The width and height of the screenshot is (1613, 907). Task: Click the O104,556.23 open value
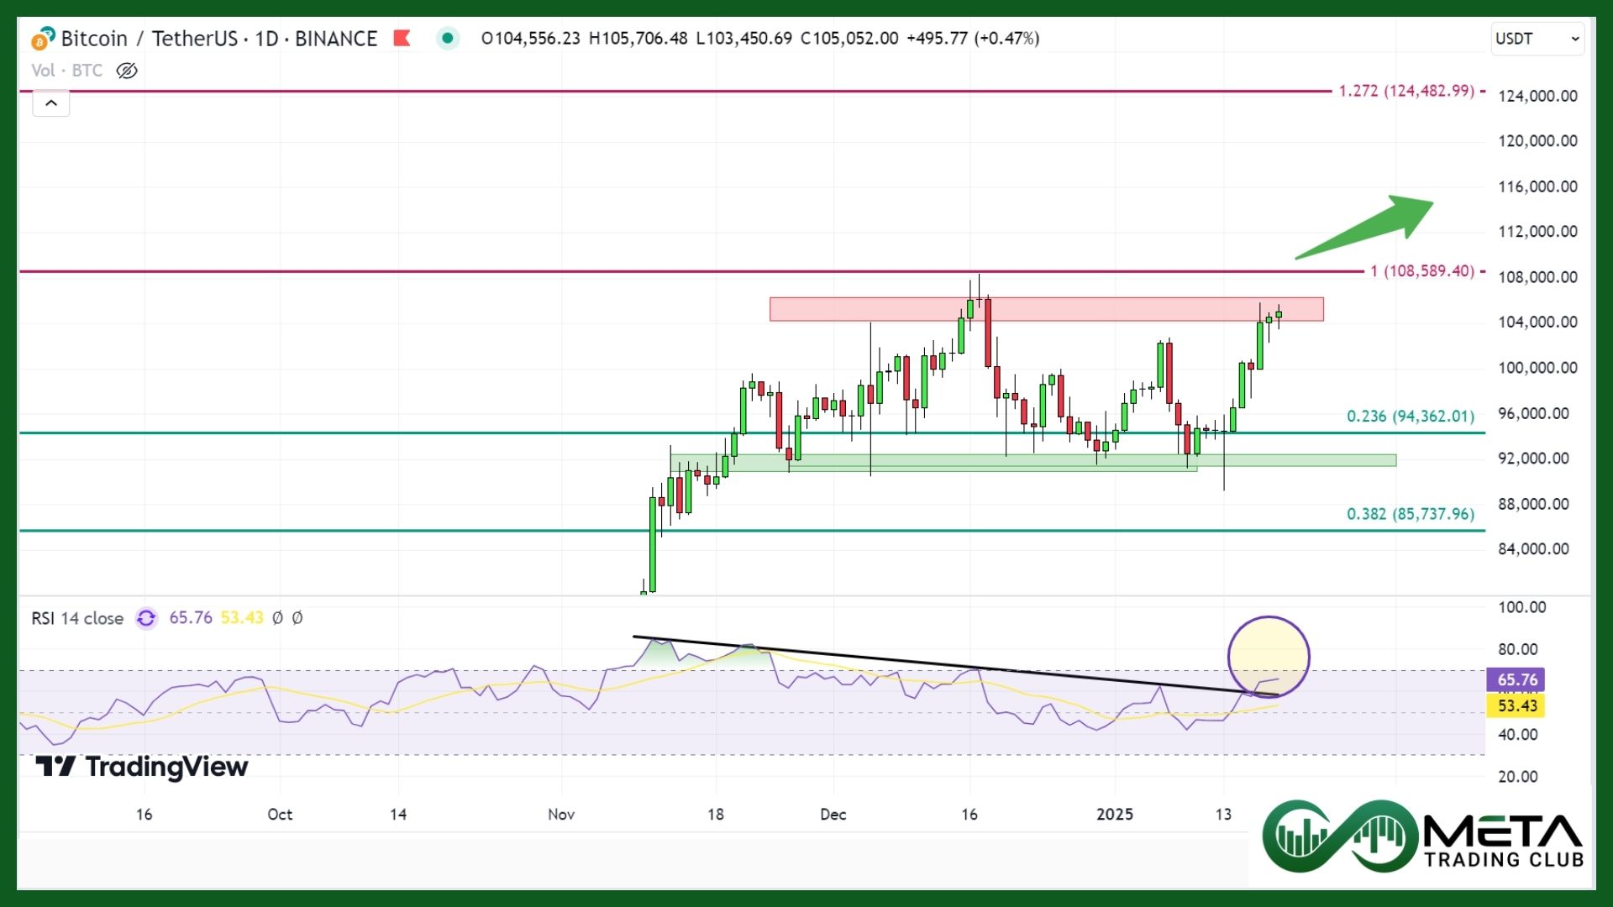pyautogui.click(x=530, y=39)
